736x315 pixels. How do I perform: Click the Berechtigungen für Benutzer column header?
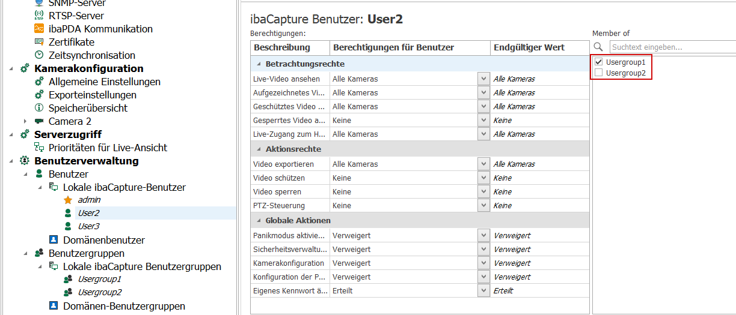coord(409,47)
